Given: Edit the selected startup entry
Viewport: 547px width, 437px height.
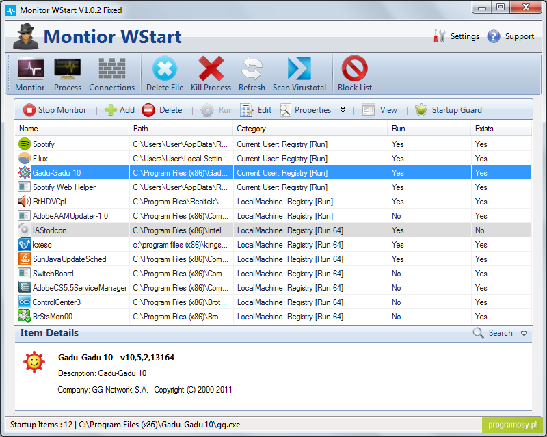Looking at the screenshot, I should coord(256,110).
